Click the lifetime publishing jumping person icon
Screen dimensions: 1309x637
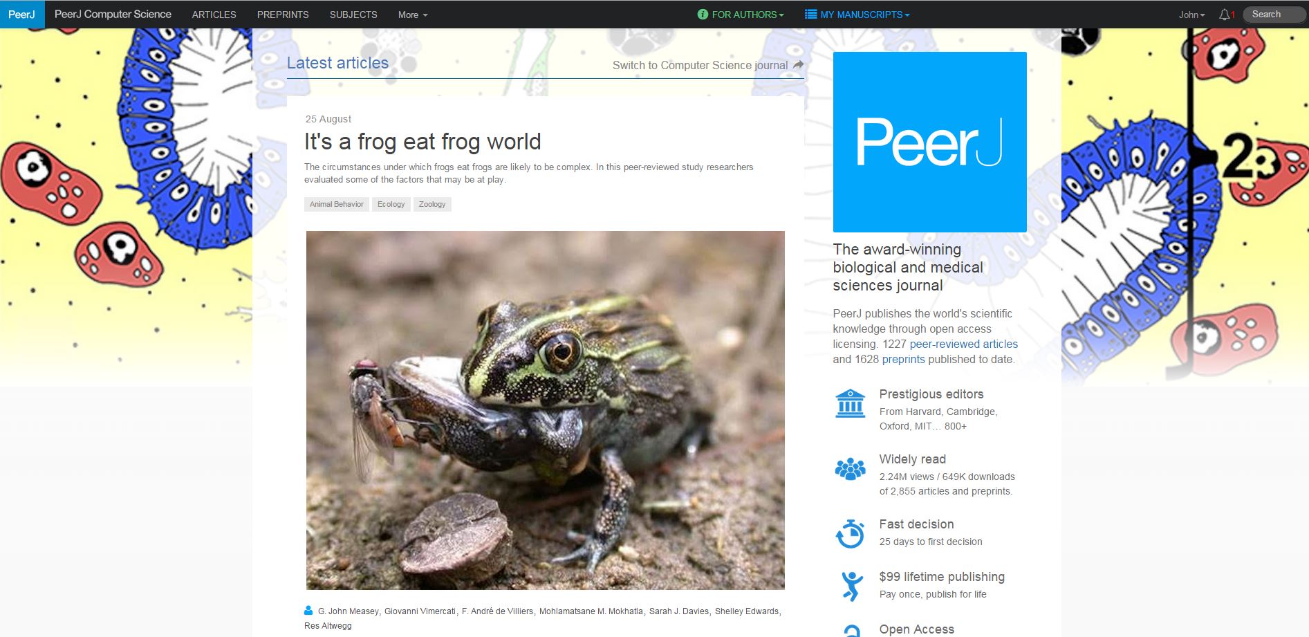pyautogui.click(x=851, y=586)
